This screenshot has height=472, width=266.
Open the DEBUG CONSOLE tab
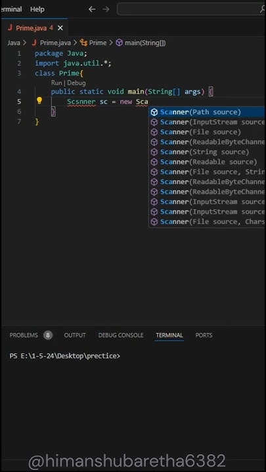point(121,335)
